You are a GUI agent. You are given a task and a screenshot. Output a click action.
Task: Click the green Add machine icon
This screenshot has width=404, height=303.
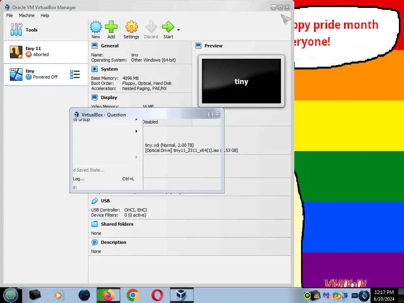[111, 27]
